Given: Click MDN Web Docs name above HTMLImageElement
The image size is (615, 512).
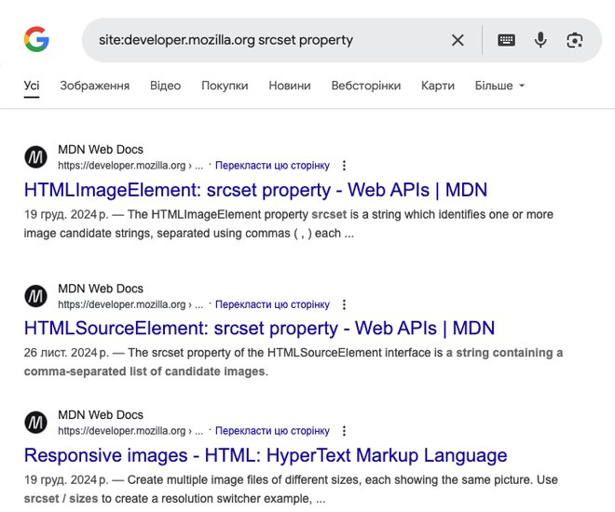Looking at the screenshot, I should coord(101,149).
